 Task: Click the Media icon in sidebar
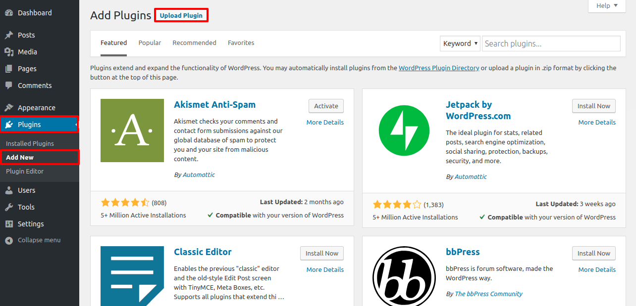click(9, 52)
